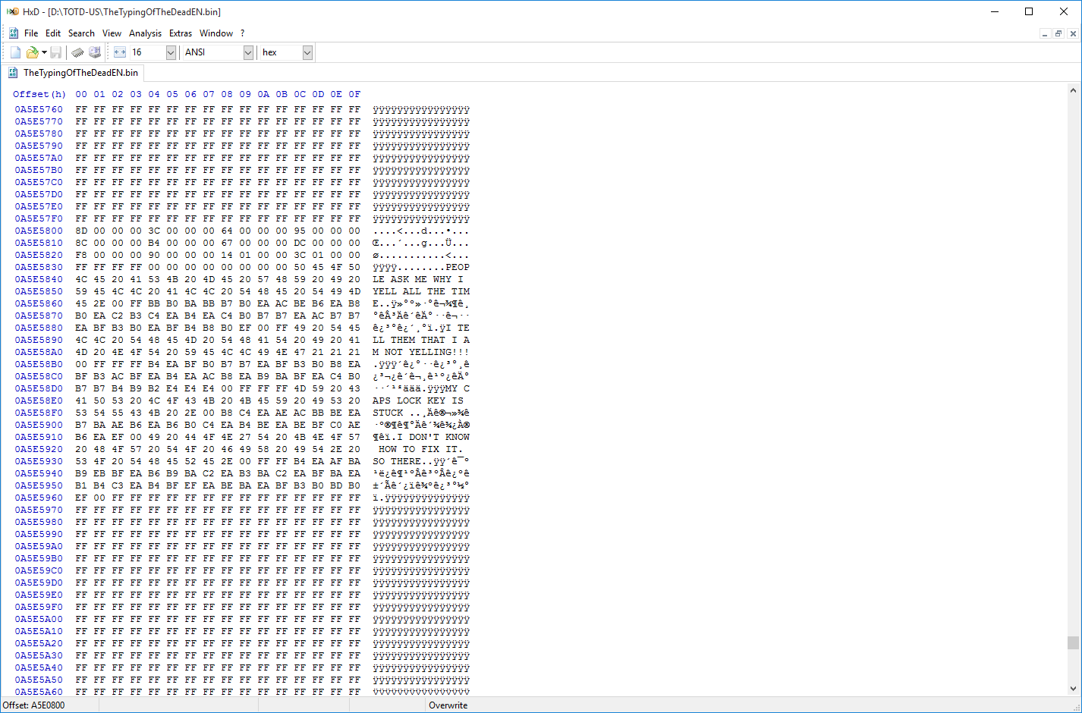Click the Offset(h) column header
Screen dimensions: 1082x713
[39, 94]
